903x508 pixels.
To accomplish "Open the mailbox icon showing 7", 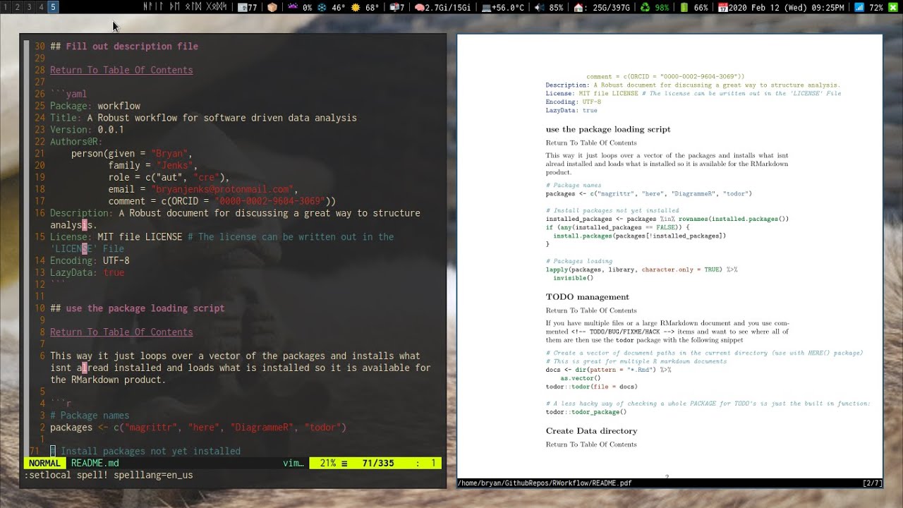I will [394, 7].
